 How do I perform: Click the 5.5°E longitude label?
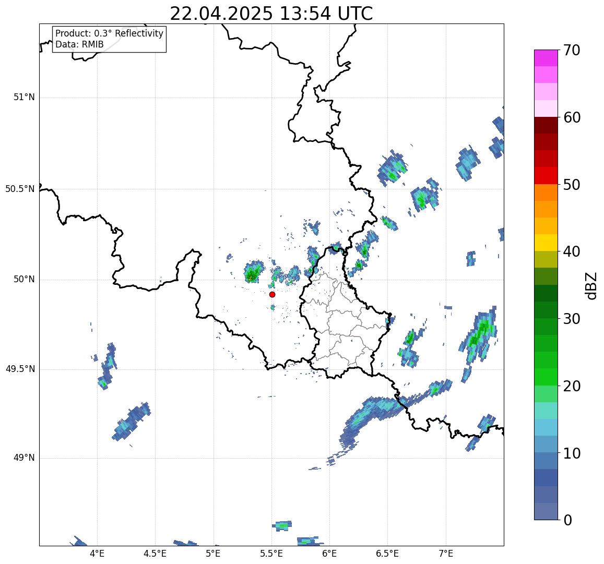point(271,554)
